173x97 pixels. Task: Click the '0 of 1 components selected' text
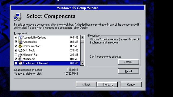(x=106, y=57)
